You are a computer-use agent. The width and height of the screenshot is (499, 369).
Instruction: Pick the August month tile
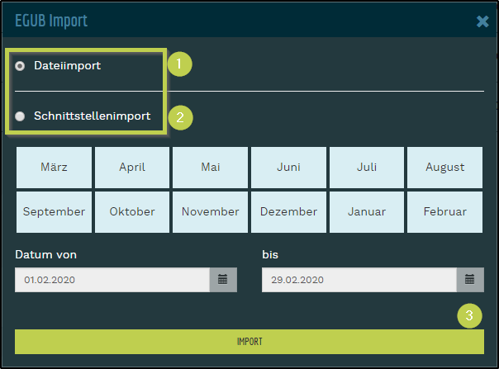point(444,168)
